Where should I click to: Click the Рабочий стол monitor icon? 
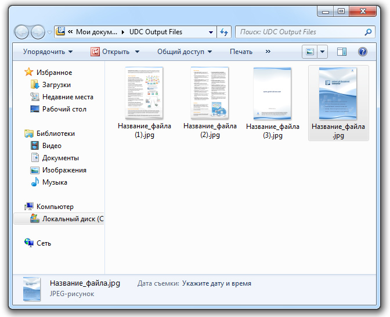point(35,109)
